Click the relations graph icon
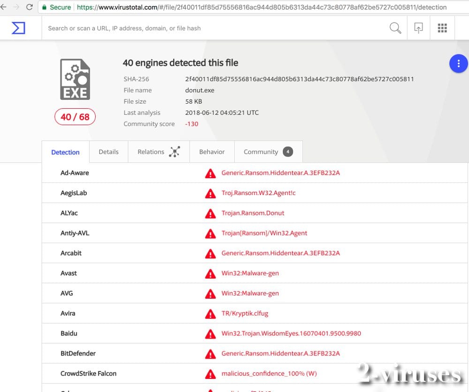The height and width of the screenshot is (392, 469). pyautogui.click(x=174, y=151)
